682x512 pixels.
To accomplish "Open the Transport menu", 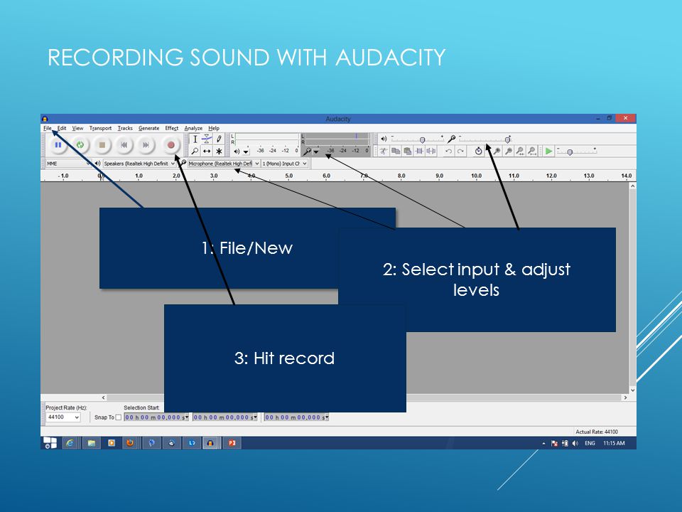I will pos(100,128).
